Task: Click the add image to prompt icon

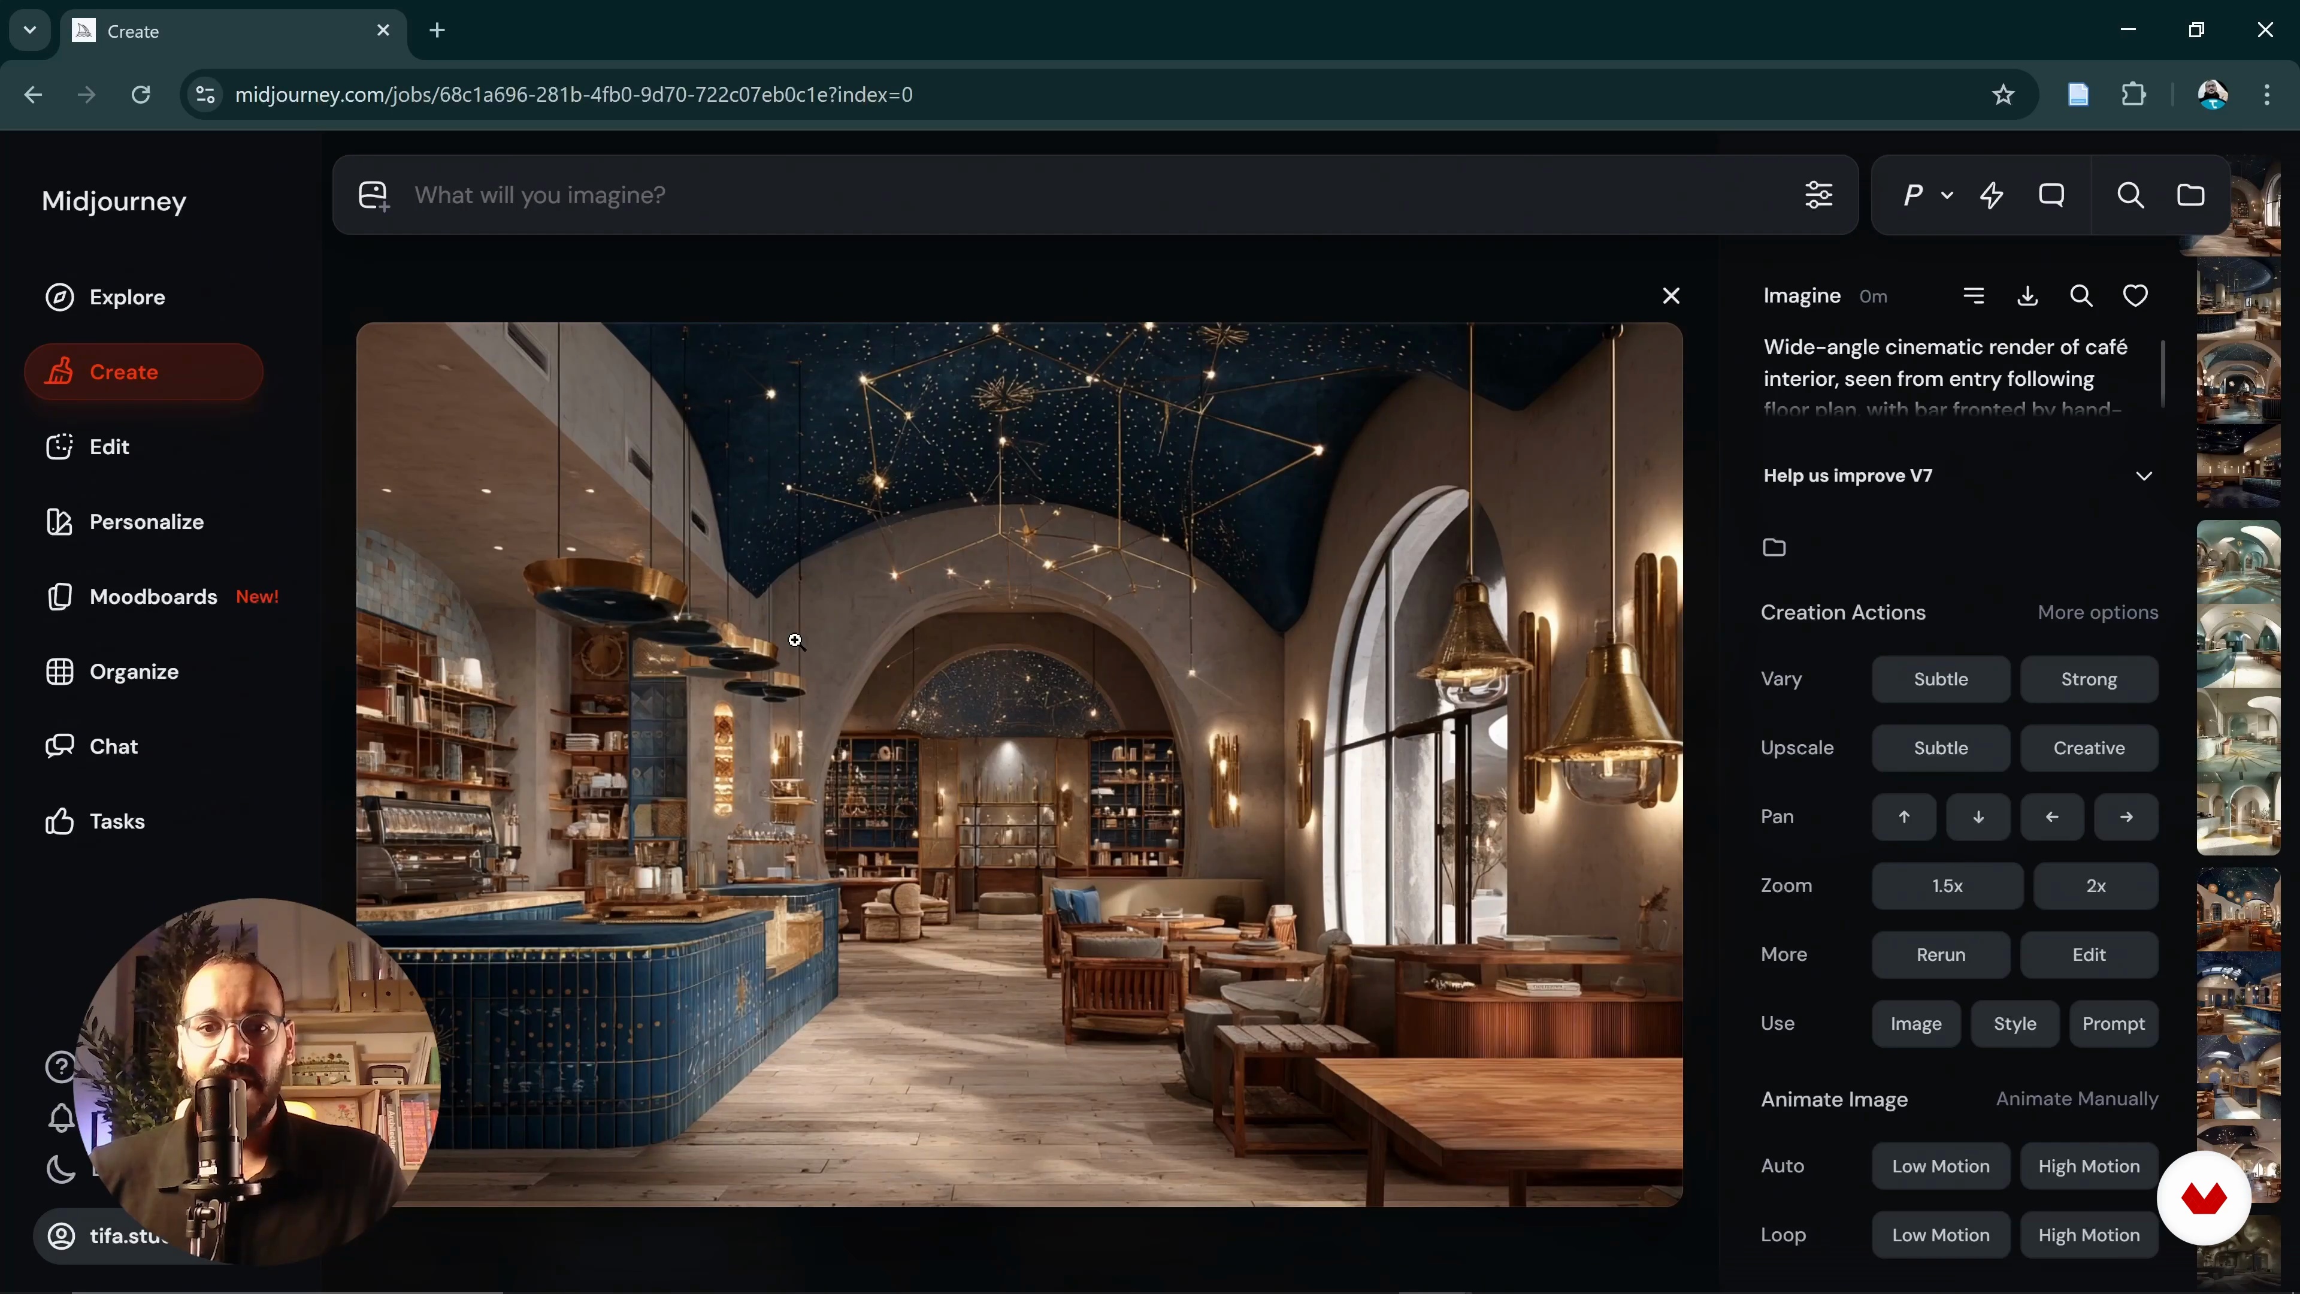Action: point(374,195)
